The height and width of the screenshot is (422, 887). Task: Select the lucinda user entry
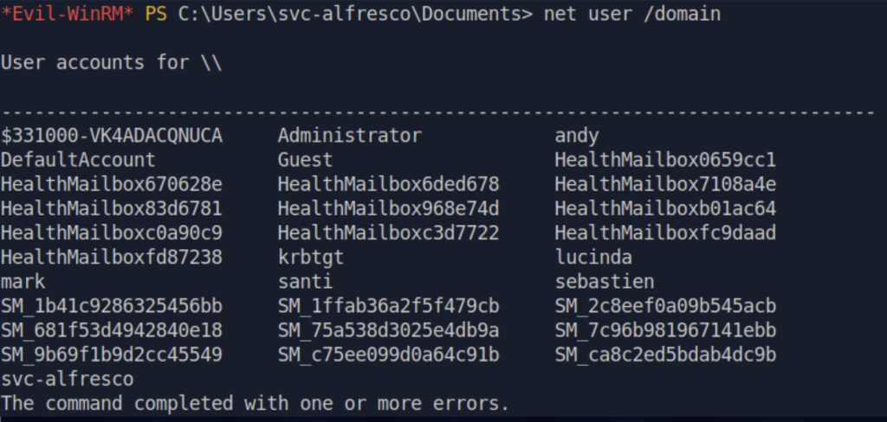(x=593, y=258)
